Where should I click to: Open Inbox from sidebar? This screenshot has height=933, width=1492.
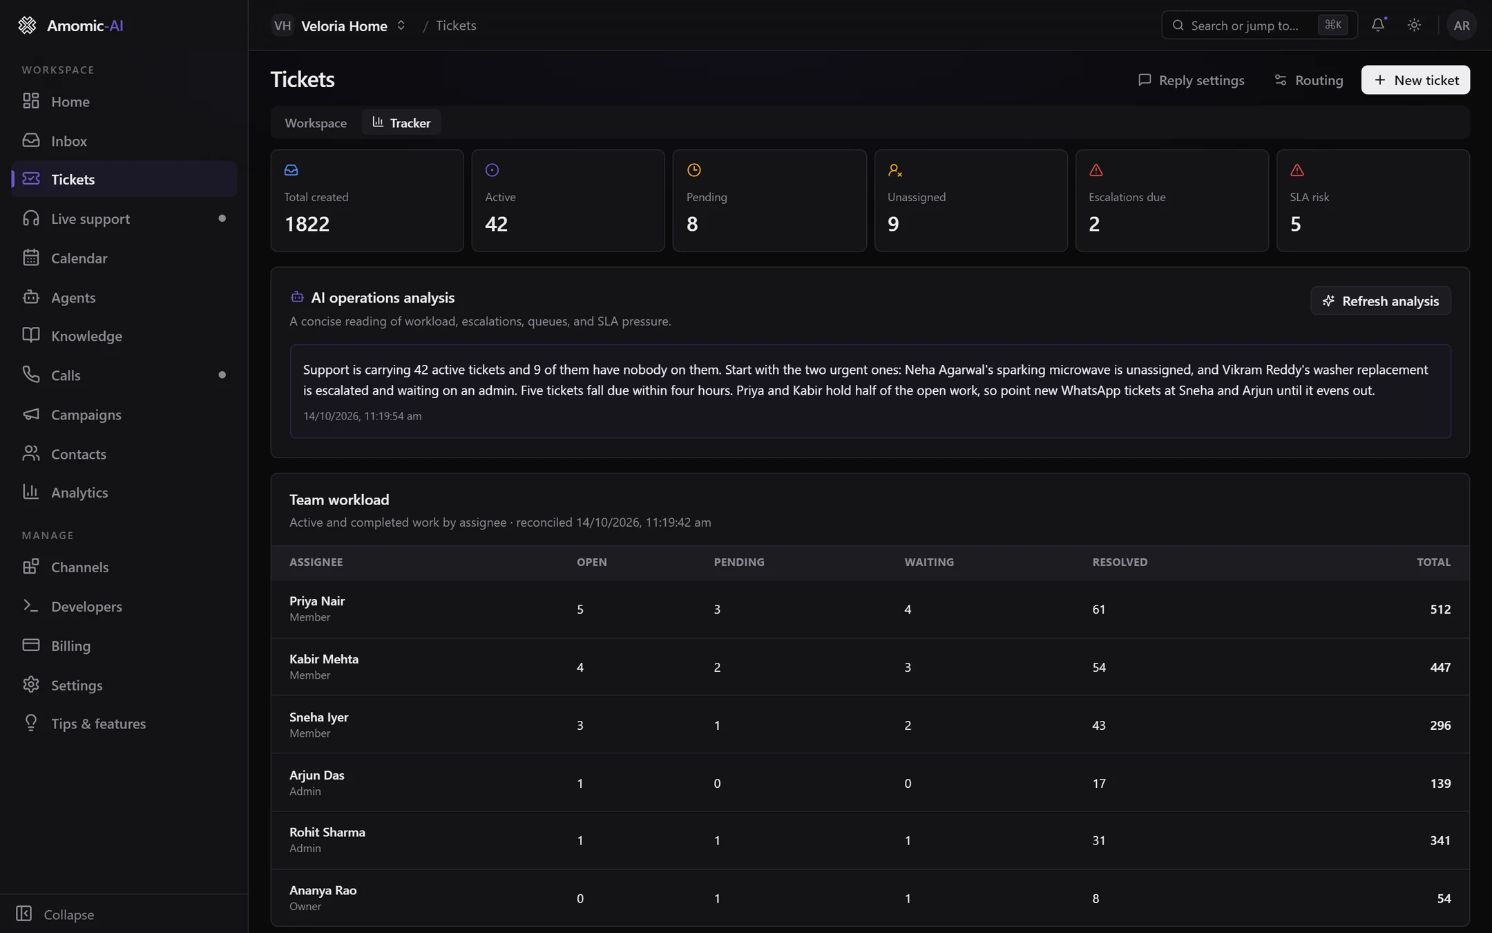coord(124,141)
